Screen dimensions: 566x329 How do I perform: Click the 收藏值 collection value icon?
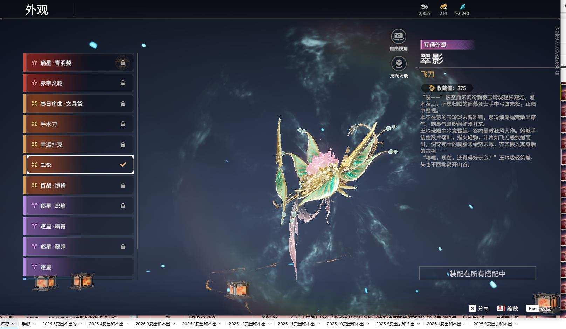click(432, 88)
